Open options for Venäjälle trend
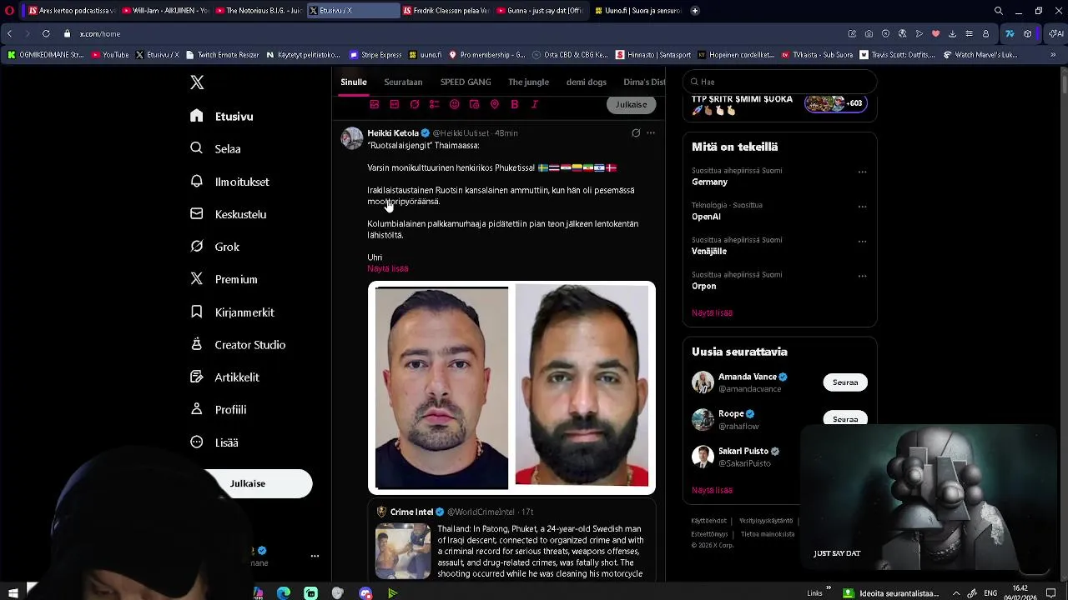The height and width of the screenshot is (600, 1068). [x=863, y=242]
